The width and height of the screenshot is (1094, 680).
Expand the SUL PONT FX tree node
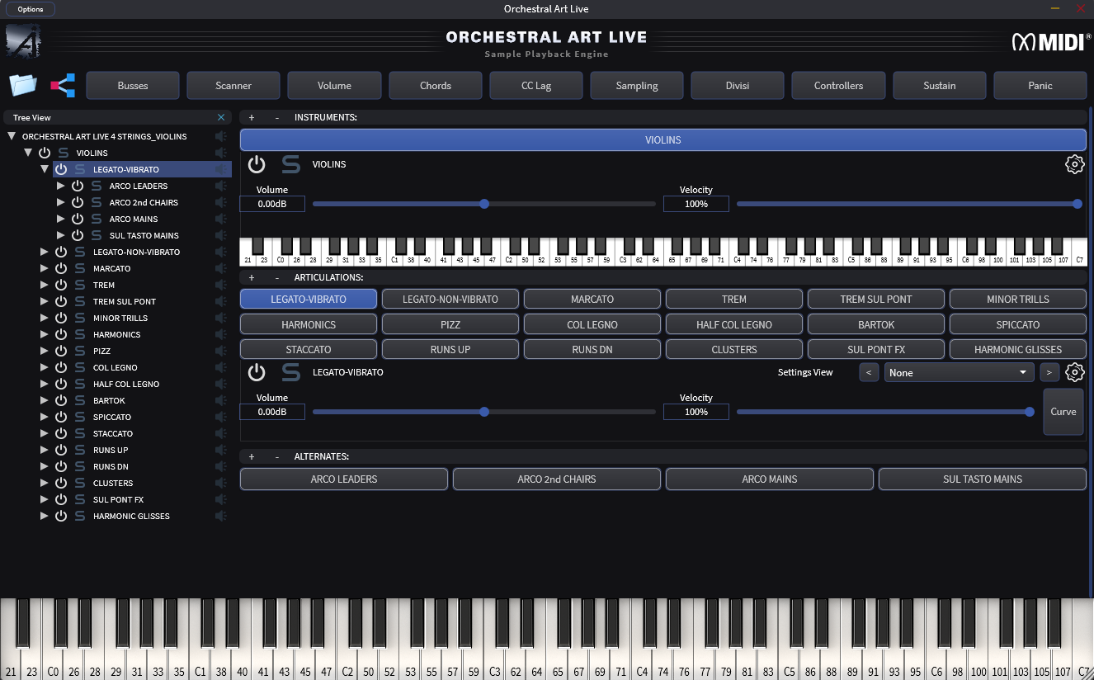[45, 499]
